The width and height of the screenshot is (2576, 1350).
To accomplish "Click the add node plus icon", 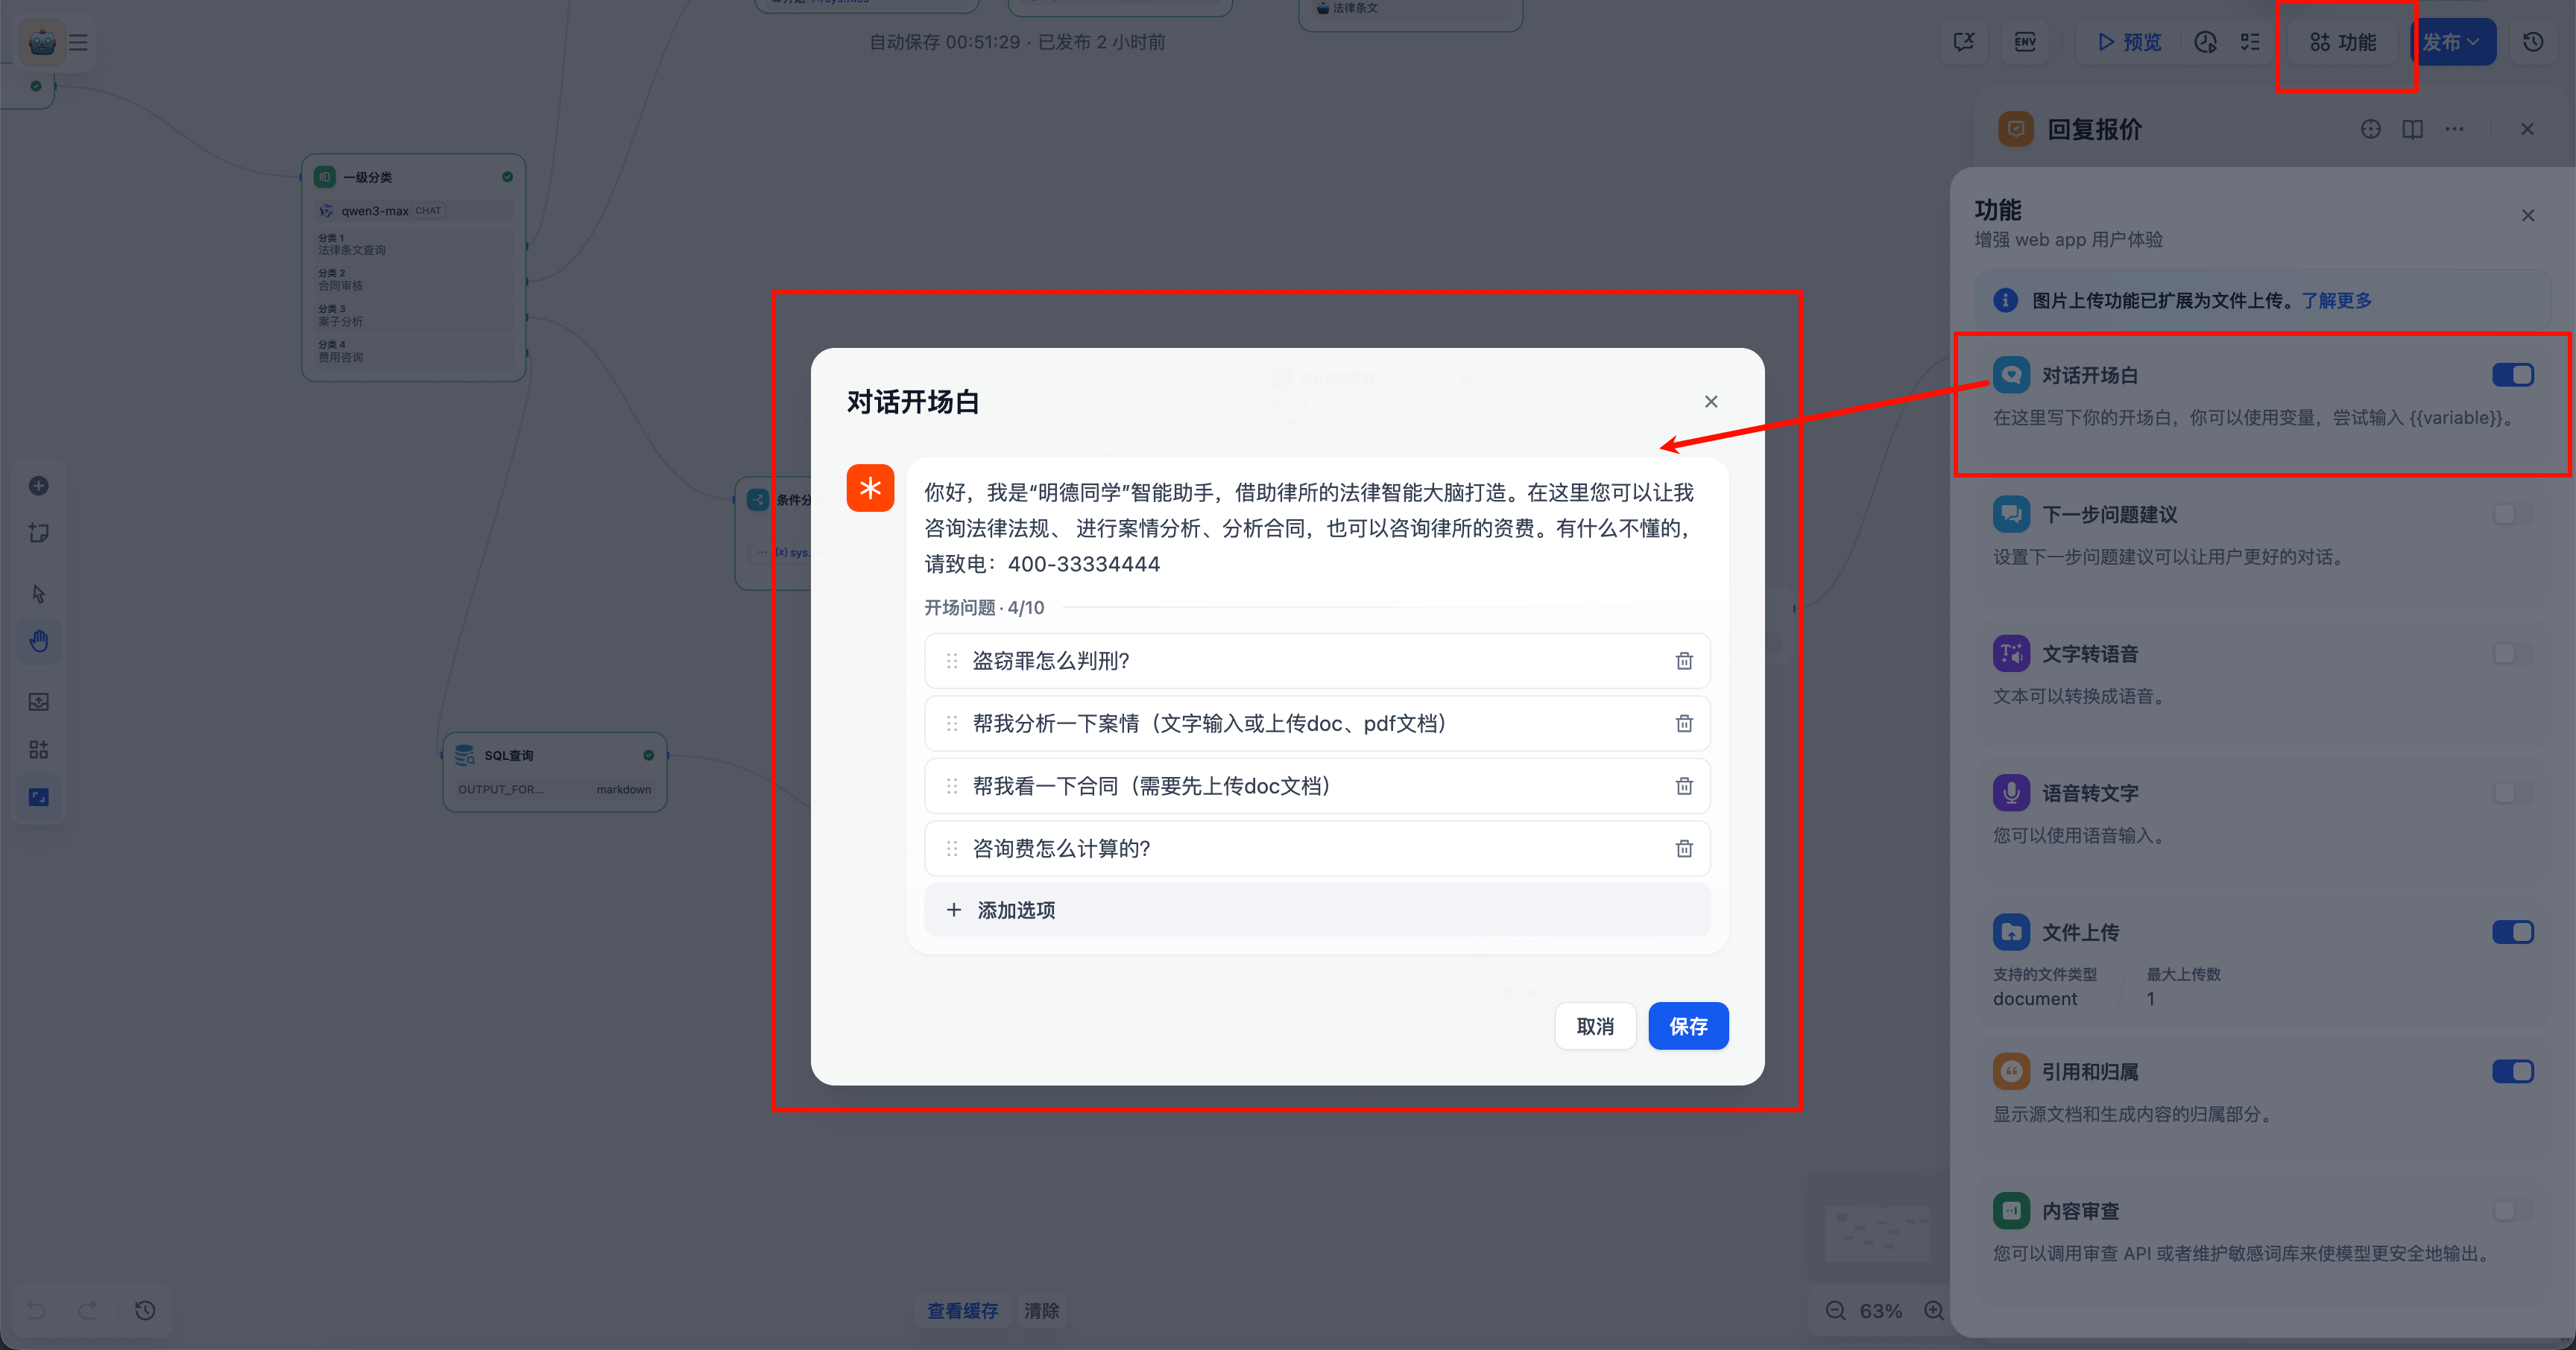I will point(39,486).
